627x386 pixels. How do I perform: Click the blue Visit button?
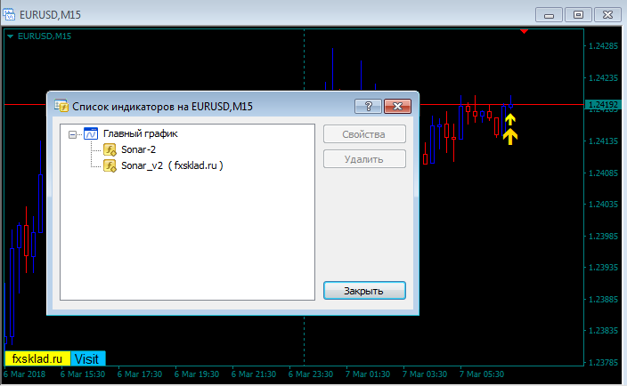click(x=87, y=358)
